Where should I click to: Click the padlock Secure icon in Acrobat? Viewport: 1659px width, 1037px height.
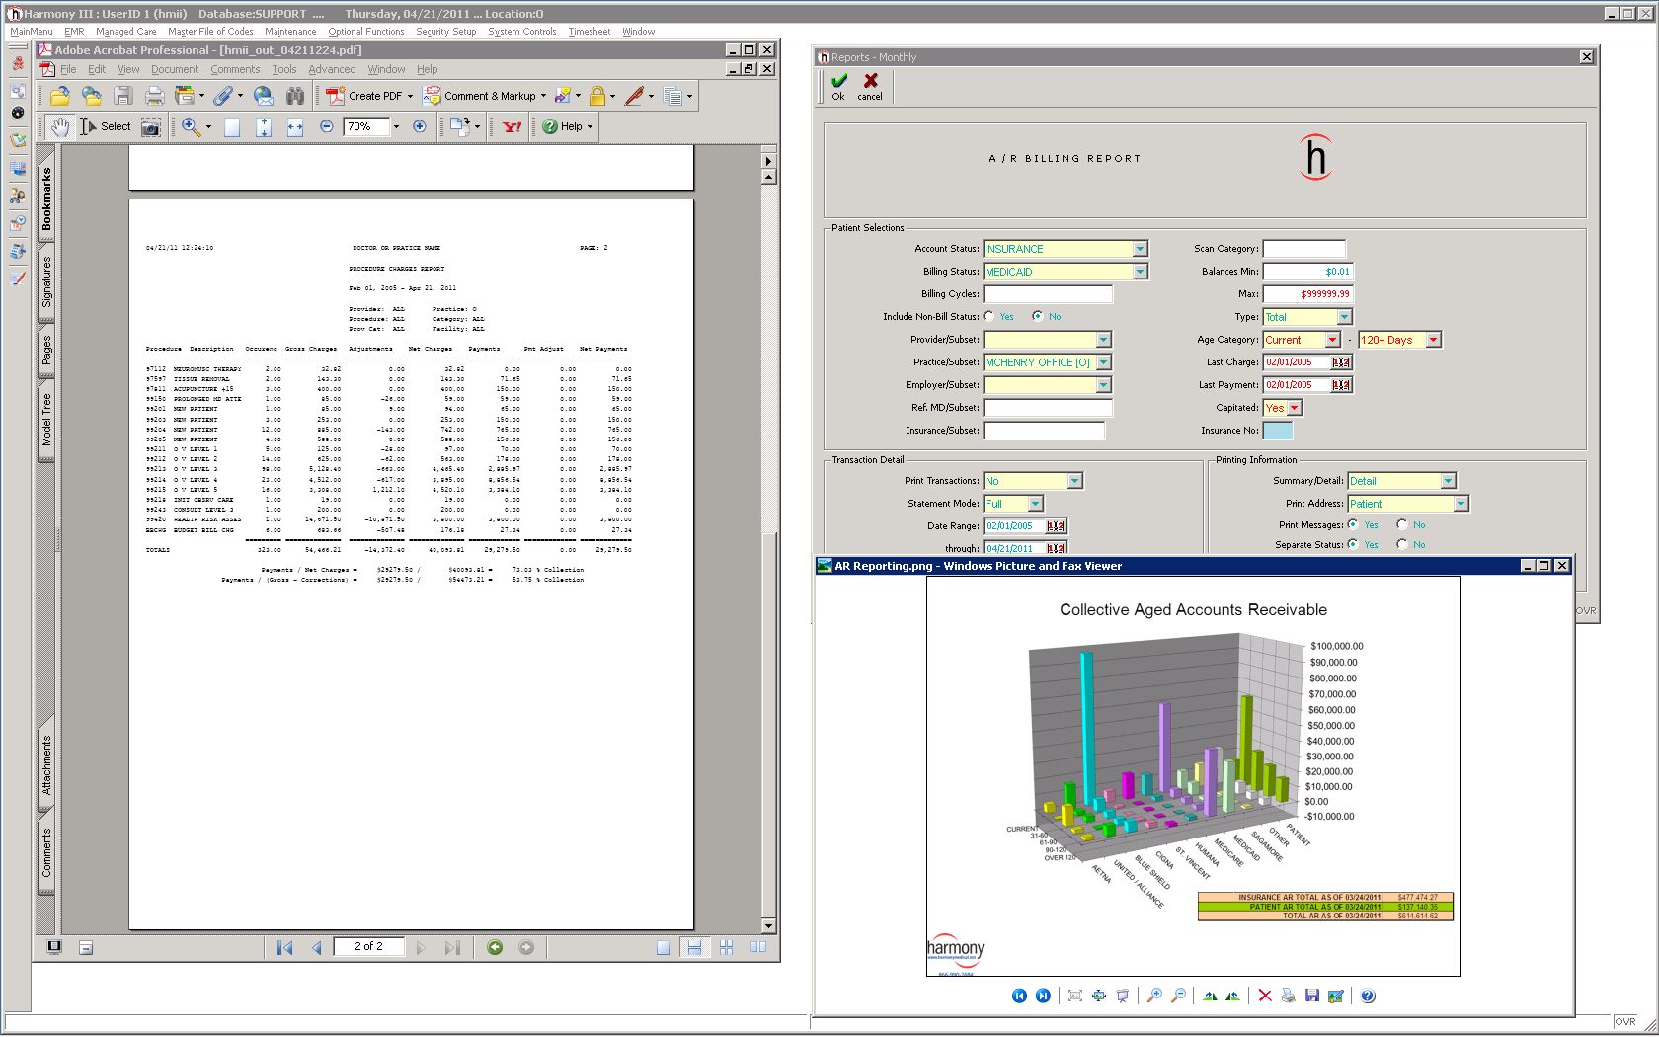pos(596,96)
